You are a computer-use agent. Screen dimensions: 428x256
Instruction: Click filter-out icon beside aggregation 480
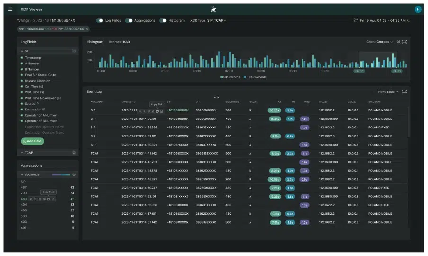[36, 199]
